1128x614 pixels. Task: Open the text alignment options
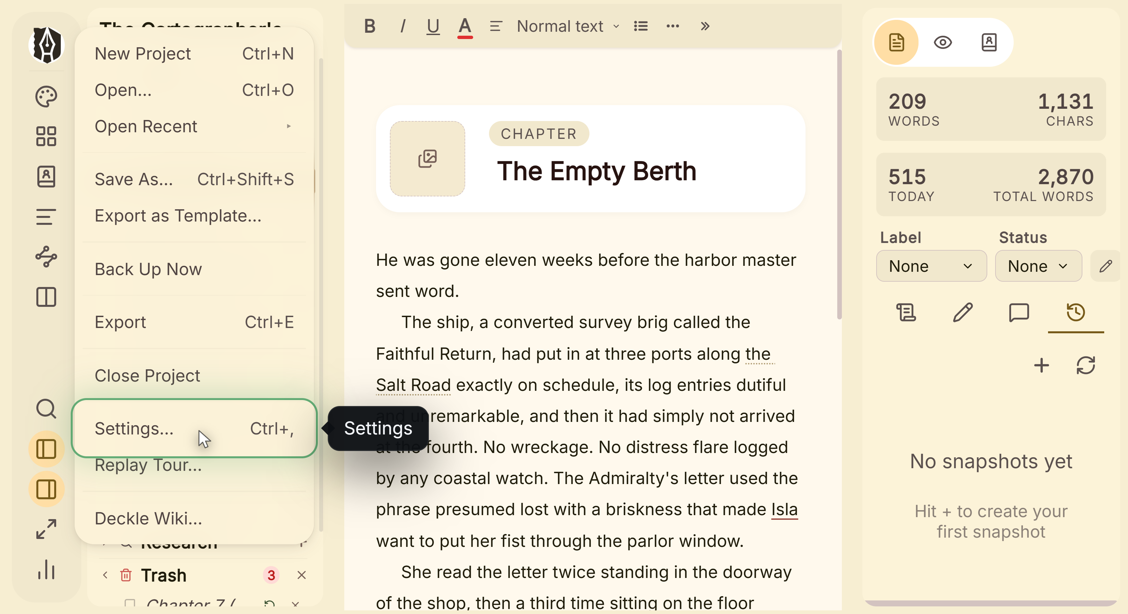coord(496,26)
